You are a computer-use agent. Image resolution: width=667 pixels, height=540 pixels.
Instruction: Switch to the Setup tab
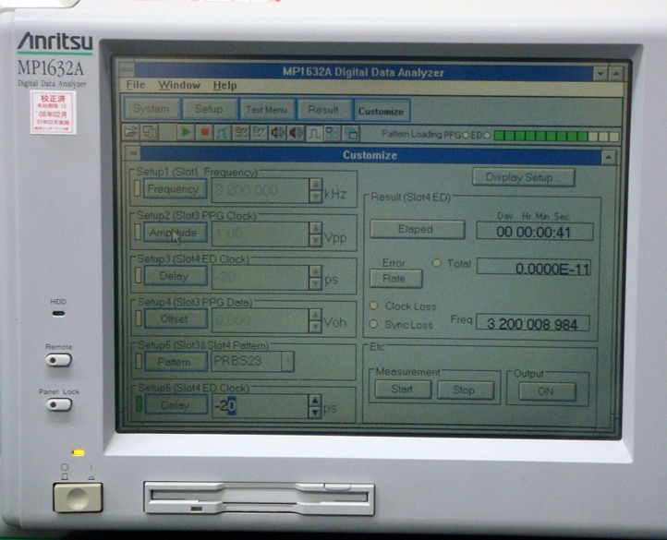click(x=209, y=109)
